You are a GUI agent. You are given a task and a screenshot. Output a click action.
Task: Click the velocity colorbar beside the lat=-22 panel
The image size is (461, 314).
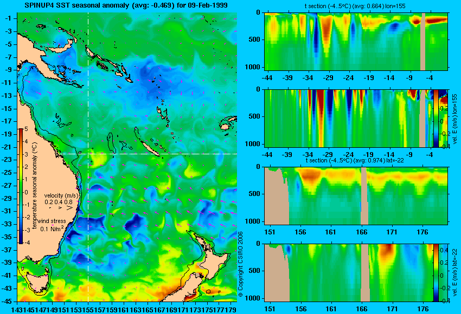[436, 273]
